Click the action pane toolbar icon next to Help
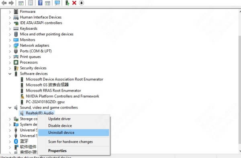241x158 pixels. [x=48, y=3]
